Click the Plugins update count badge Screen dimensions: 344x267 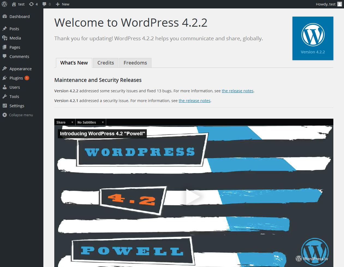click(x=27, y=78)
